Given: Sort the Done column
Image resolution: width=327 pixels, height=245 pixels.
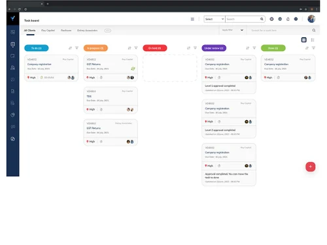Looking at the screenshot, I should [x=307, y=48].
